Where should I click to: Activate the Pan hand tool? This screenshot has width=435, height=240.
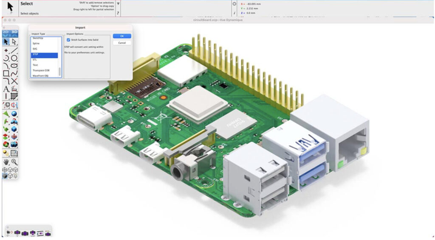tap(6, 162)
